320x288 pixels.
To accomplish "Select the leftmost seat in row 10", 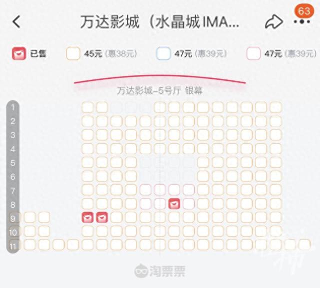I will pyautogui.click(x=30, y=231).
